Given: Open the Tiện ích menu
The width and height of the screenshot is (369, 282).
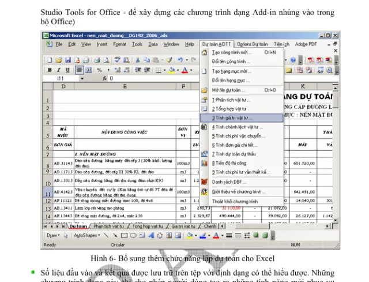Looking at the screenshot, I should (281, 44).
